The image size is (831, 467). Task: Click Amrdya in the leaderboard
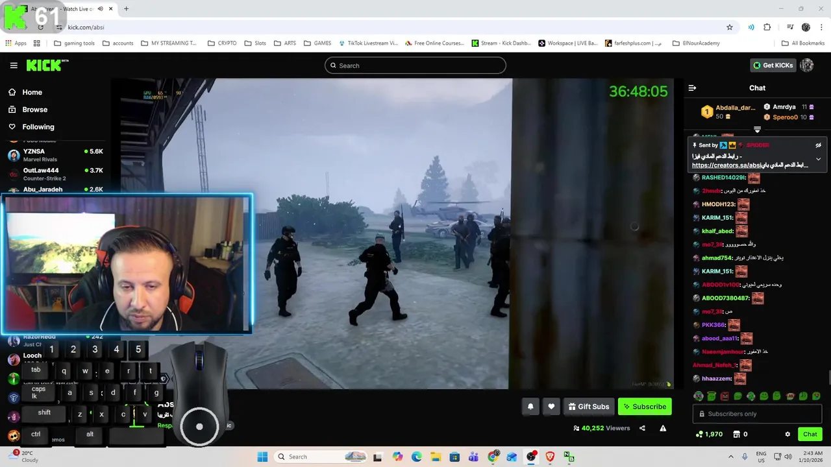784,107
